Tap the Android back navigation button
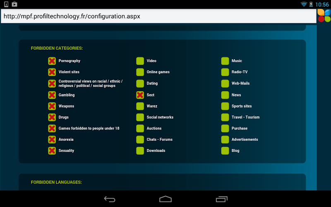The image size is (331, 207). tap(110, 199)
